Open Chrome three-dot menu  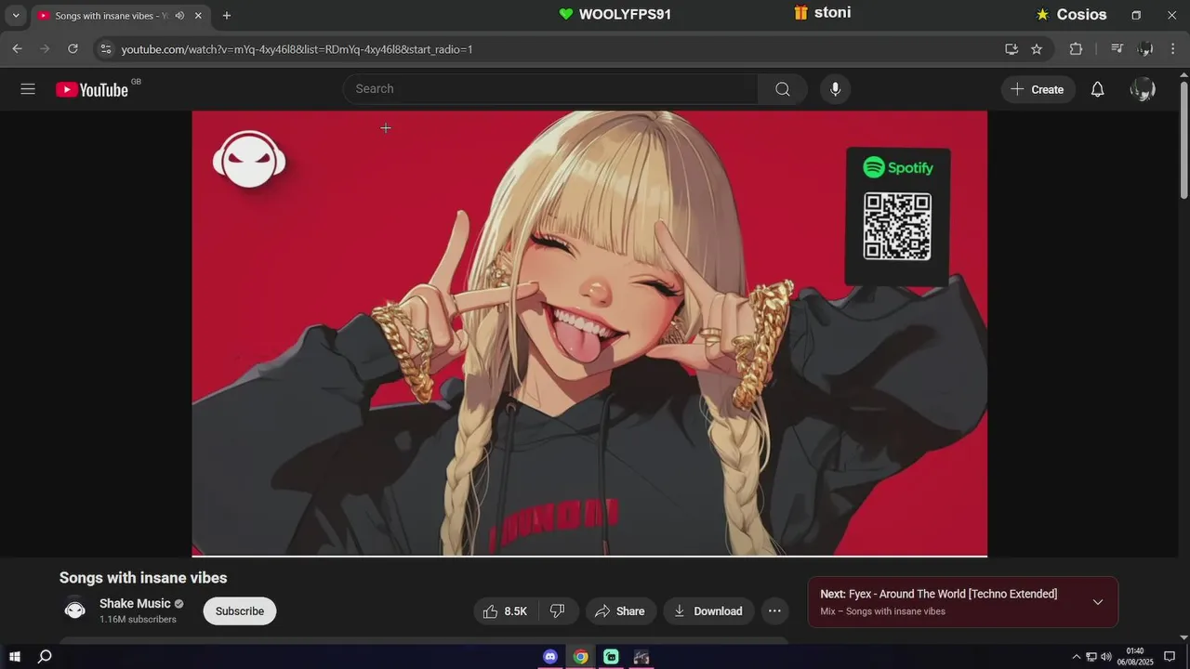(1173, 49)
